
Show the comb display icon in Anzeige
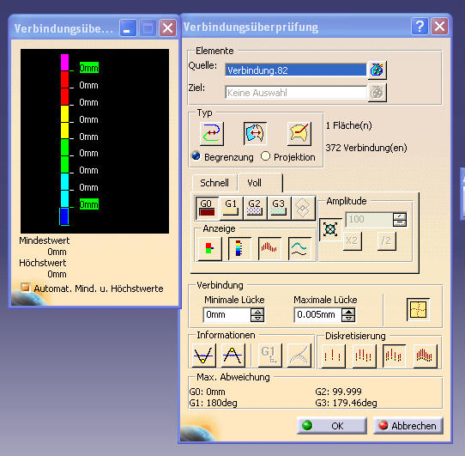(x=269, y=248)
